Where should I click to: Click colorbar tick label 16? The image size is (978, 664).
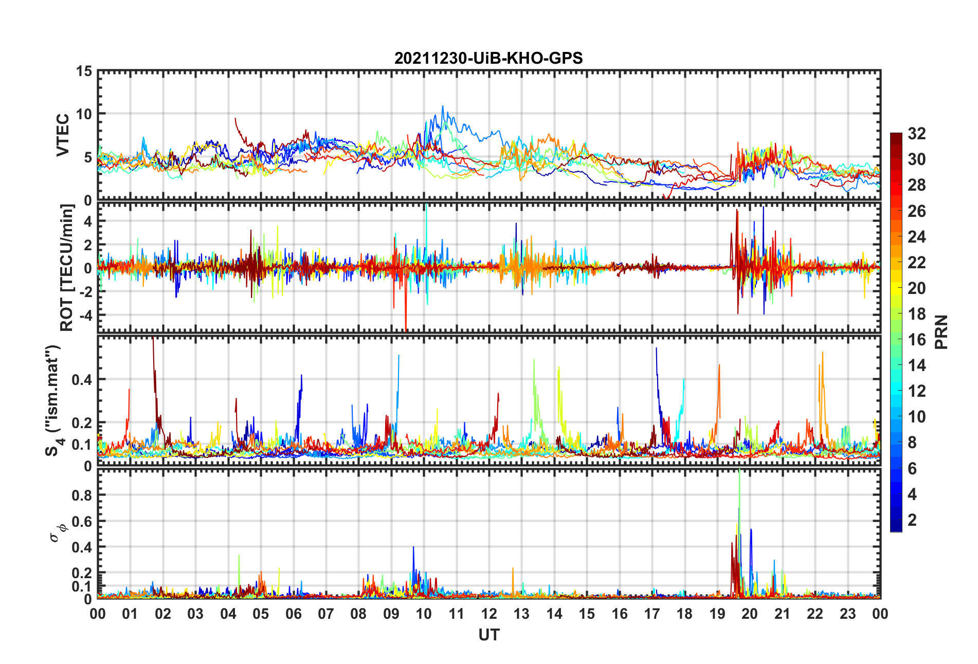pos(917,340)
